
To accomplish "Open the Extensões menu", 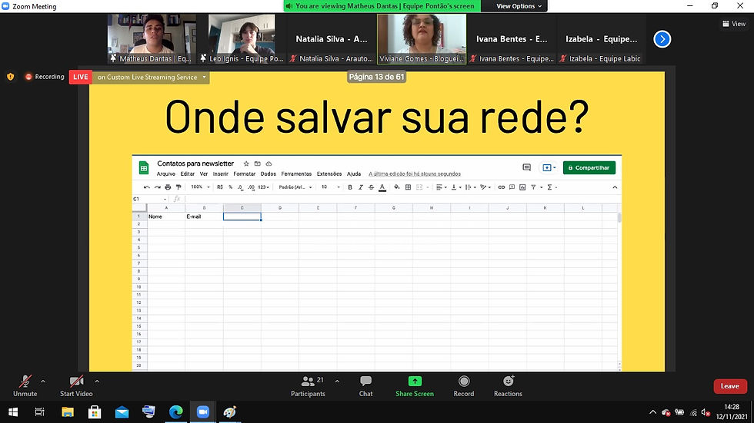I will pos(329,174).
